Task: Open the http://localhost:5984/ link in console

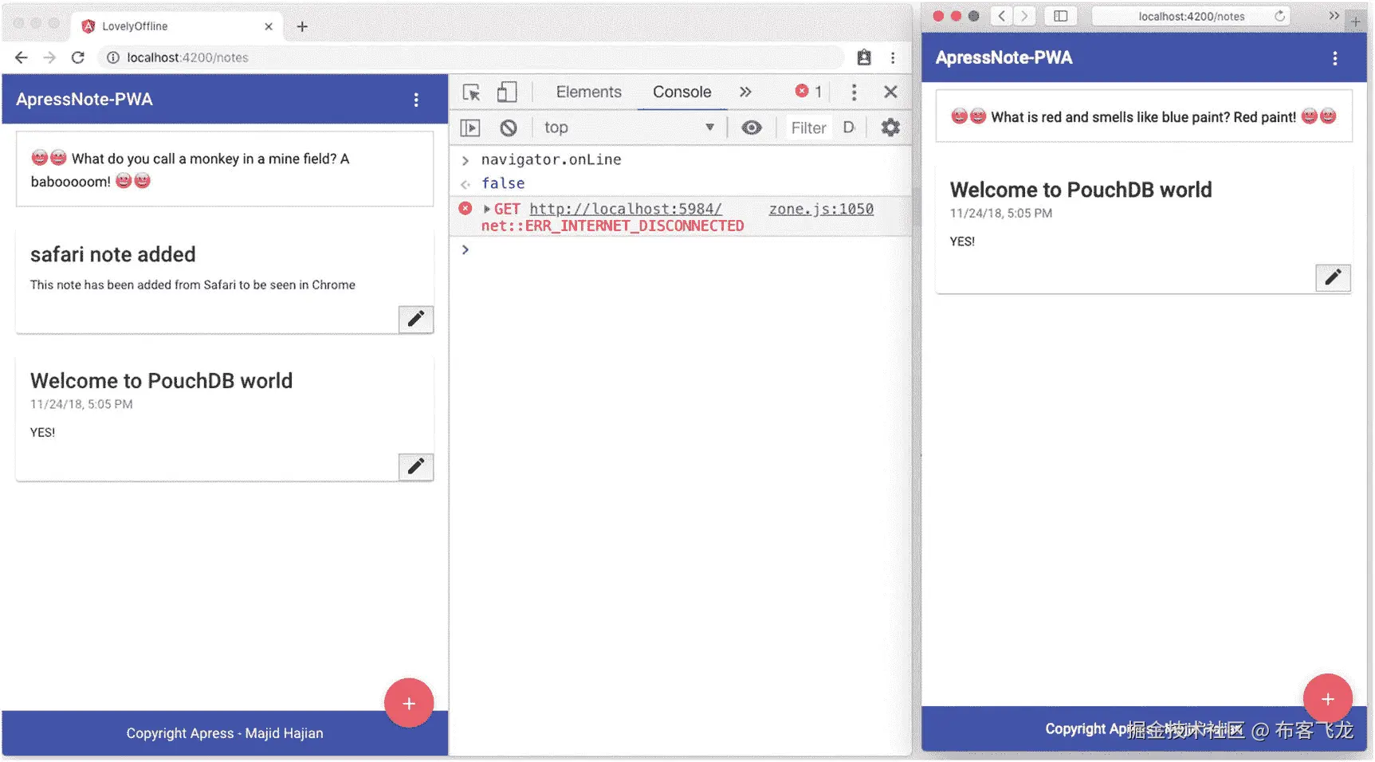Action: tap(626, 209)
